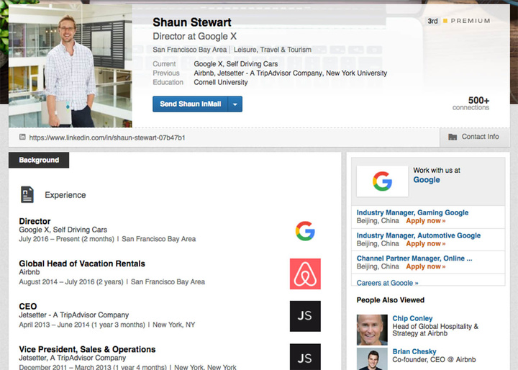Open Brian Chesky's profile link
Image resolution: width=518 pixels, height=370 pixels.
(414, 351)
